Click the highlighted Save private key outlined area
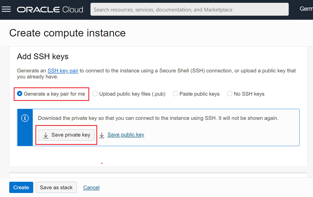313x197 pixels. pyautogui.click(x=66, y=135)
